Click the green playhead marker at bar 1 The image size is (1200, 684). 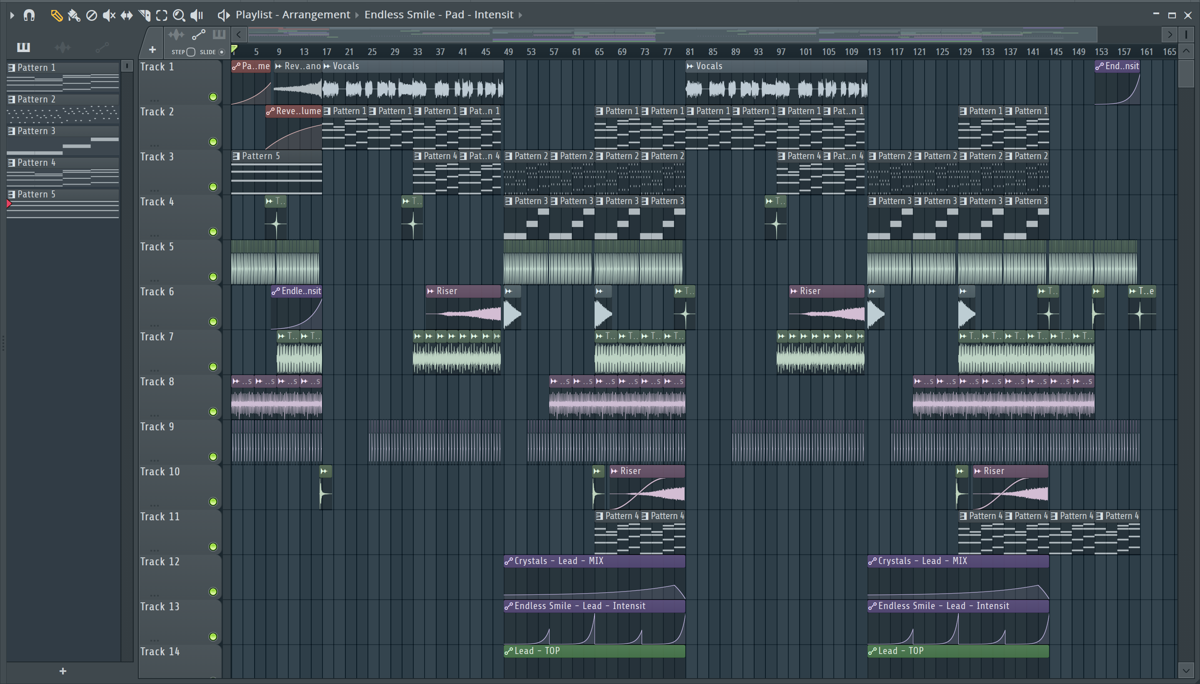point(234,49)
